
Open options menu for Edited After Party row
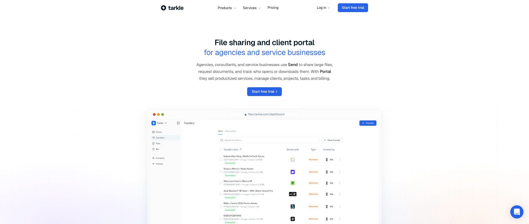339,160
